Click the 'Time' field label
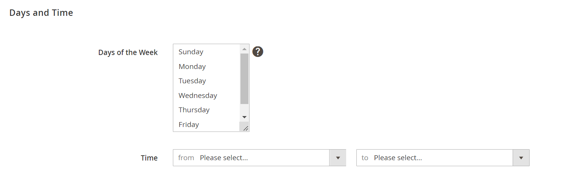The height and width of the screenshot is (179, 584). (x=149, y=158)
